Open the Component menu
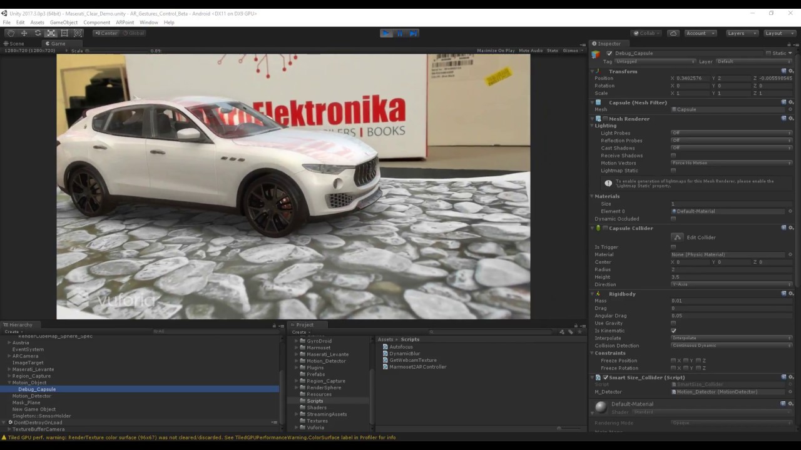This screenshot has height=450, width=801. (x=97, y=22)
